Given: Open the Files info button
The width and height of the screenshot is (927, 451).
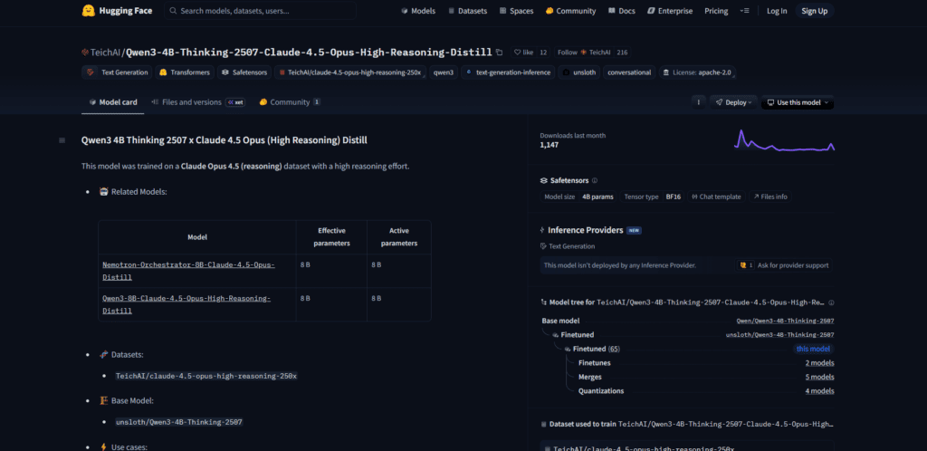Looking at the screenshot, I should pyautogui.click(x=770, y=197).
